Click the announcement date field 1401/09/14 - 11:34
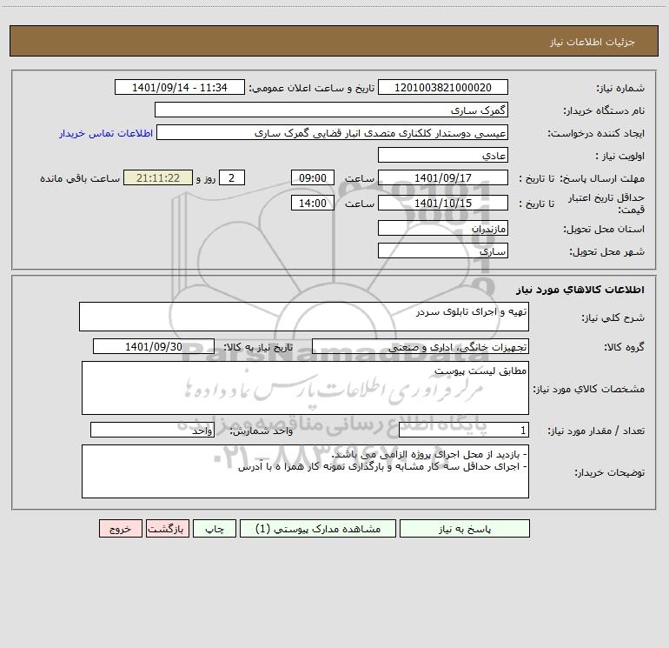The image size is (669, 648). [180, 88]
